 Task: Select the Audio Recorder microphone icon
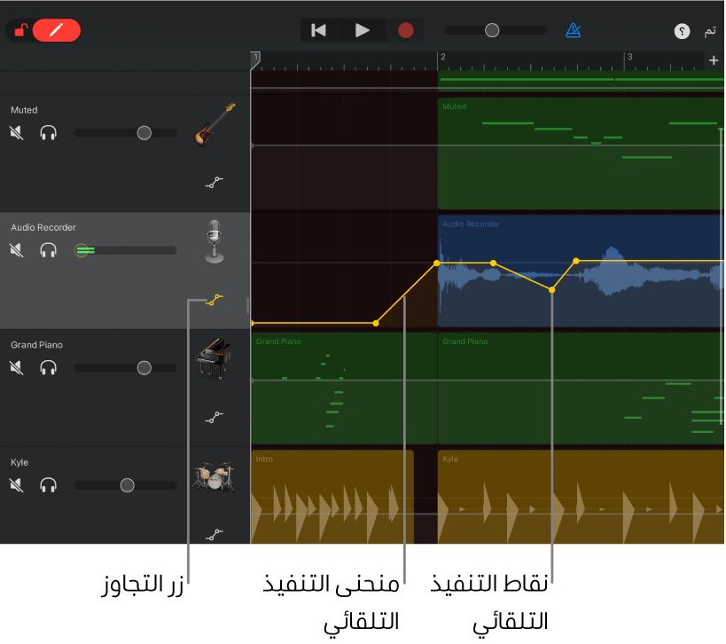pyautogui.click(x=214, y=241)
